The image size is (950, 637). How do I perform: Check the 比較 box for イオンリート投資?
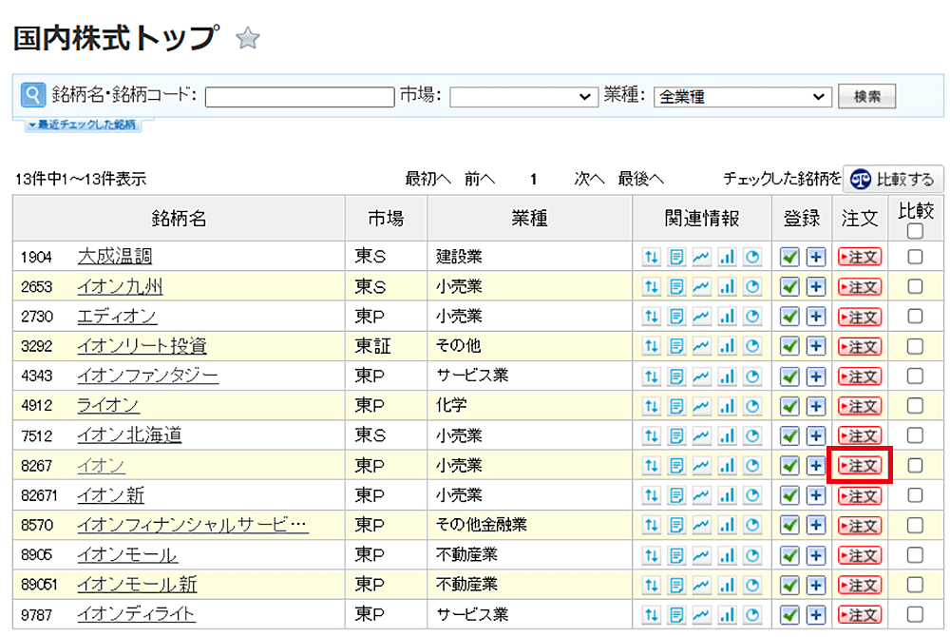[x=916, y=346]
